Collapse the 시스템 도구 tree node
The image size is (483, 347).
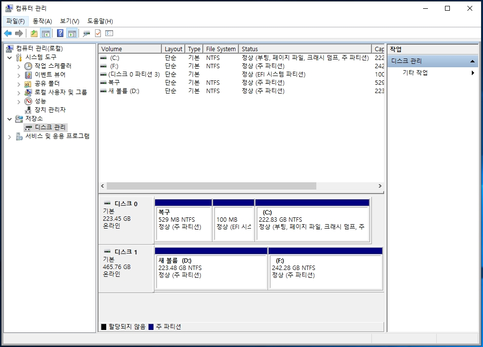coord(10,58)
